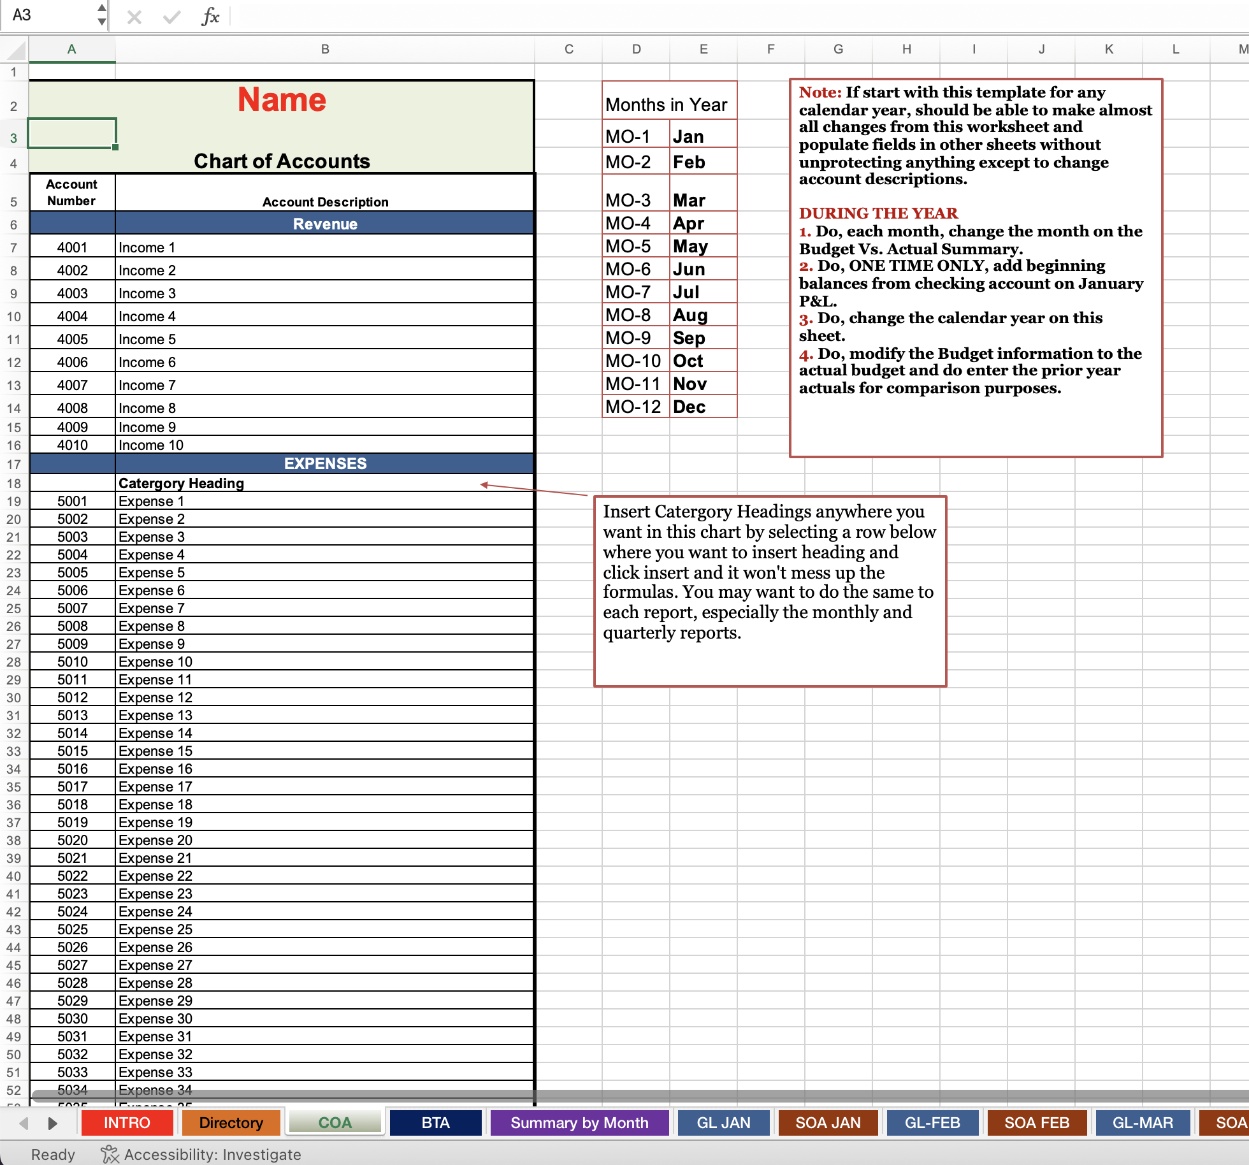Select column K header
The width and height of the screenshot is (1249, 1165).
tap(1109, 49)
